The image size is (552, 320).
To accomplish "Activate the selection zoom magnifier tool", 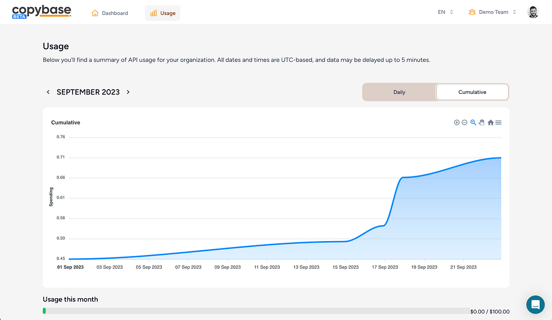I will [473, 123].
